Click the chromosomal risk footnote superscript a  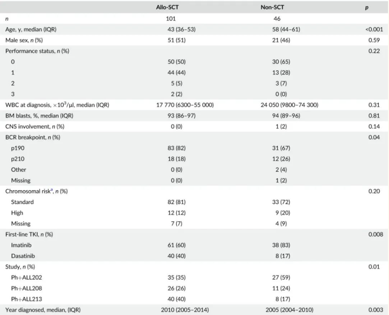tap(52, 190)
